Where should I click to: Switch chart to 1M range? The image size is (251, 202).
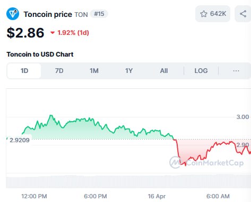(x=94, y=71)
